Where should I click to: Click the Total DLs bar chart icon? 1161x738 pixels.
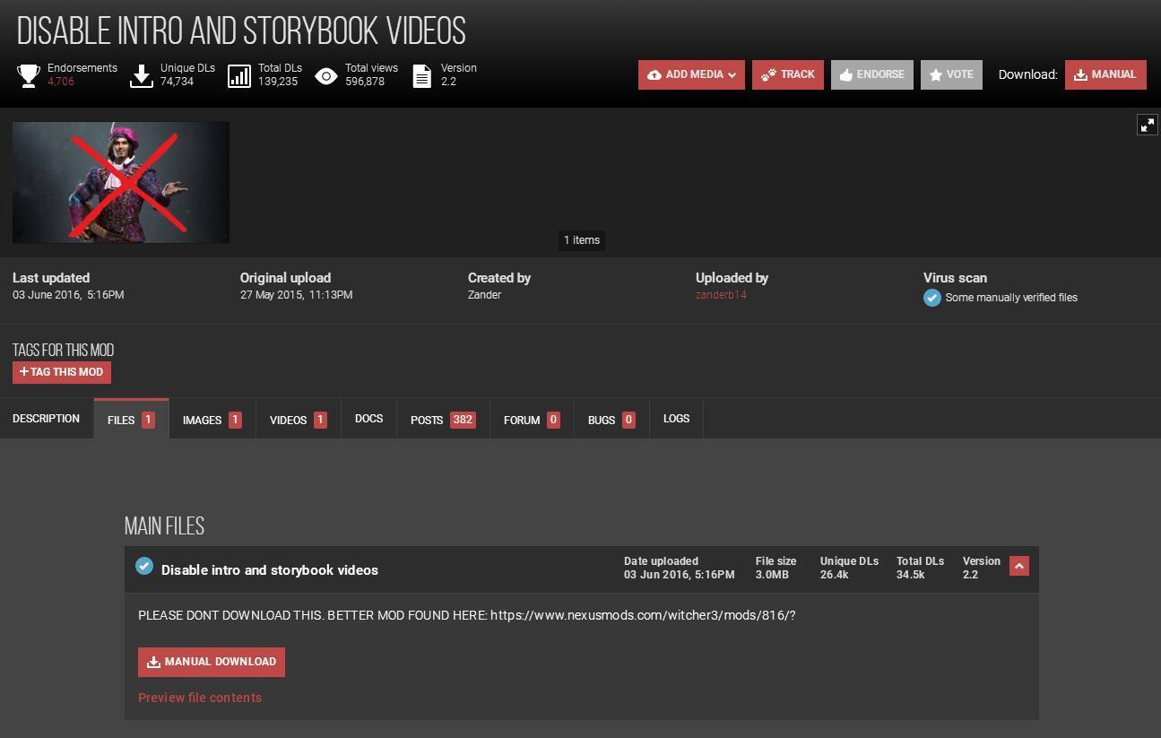(239, 75)
